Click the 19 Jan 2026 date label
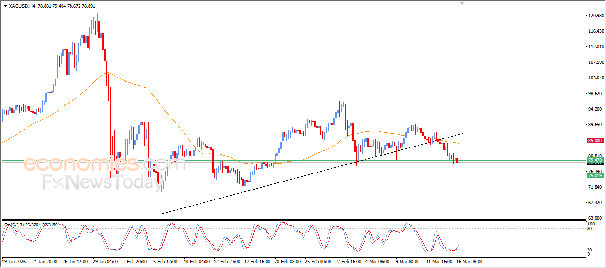The width and height of the screenshot is (606, 268). (x=15, y=261)
